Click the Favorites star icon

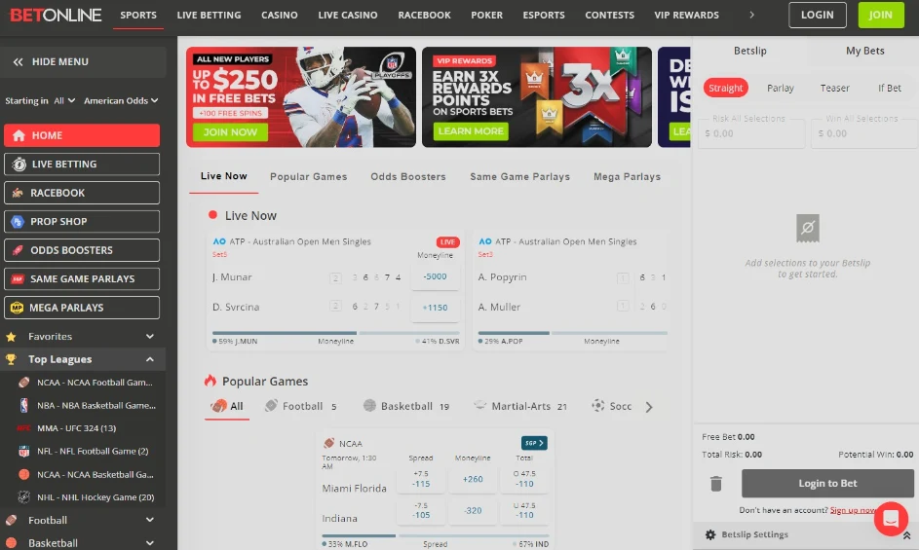[11, 336]
